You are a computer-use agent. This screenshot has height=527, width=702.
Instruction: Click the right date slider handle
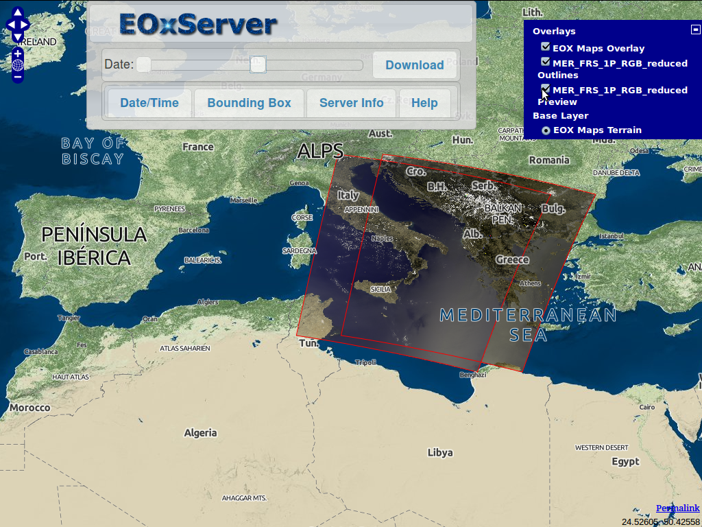point(258,65)
